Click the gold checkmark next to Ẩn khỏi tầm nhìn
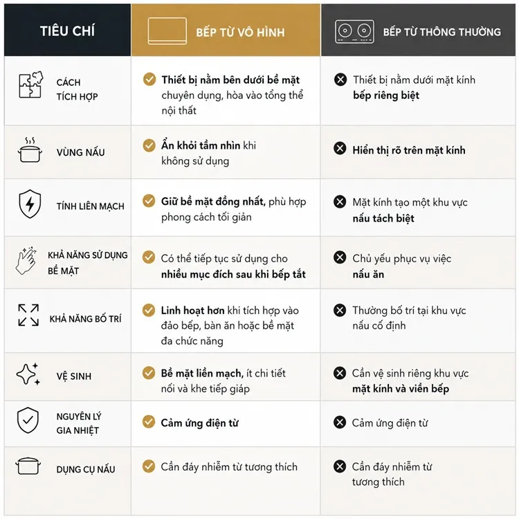 click(x=149, y=145)
